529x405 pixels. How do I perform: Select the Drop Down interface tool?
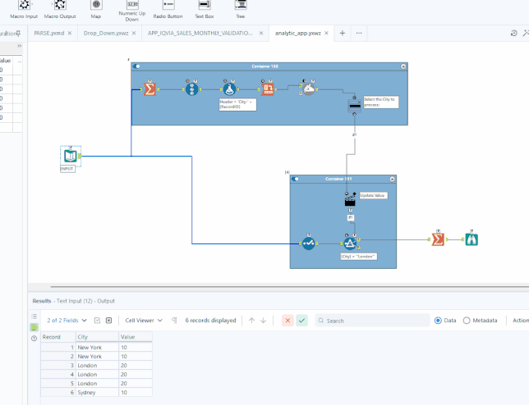(355, 106)
